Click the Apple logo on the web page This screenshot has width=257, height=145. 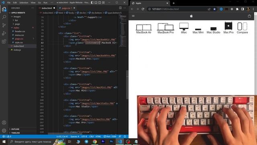point(191,16)
